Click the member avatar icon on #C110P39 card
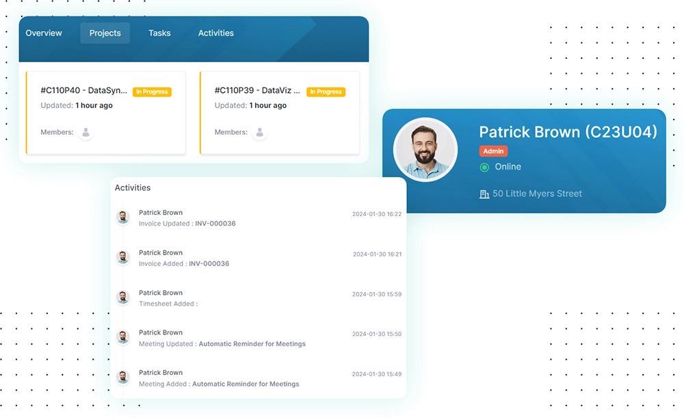 tap(260, 133)
